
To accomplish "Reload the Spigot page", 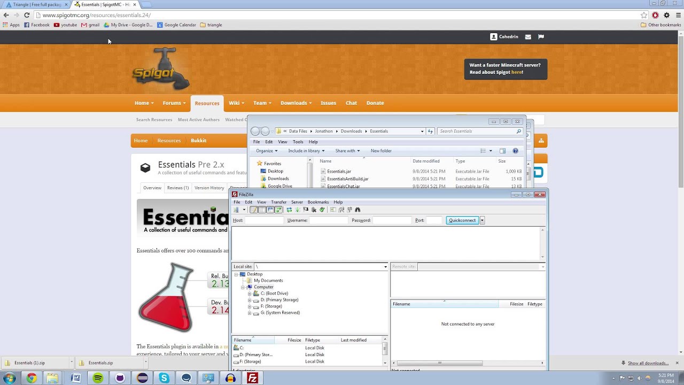I will pos(27,15).
